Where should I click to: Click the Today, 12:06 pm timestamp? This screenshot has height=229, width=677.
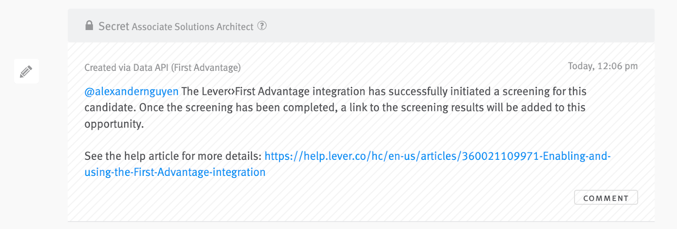[x=603, y=66]
